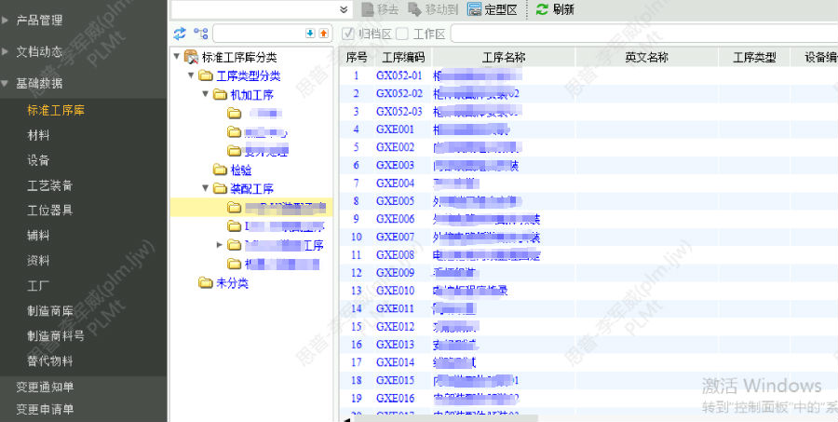Open the GX052-01 process code link
The height and width of the screenshot is (422, 838).
[x=399, y=75]
